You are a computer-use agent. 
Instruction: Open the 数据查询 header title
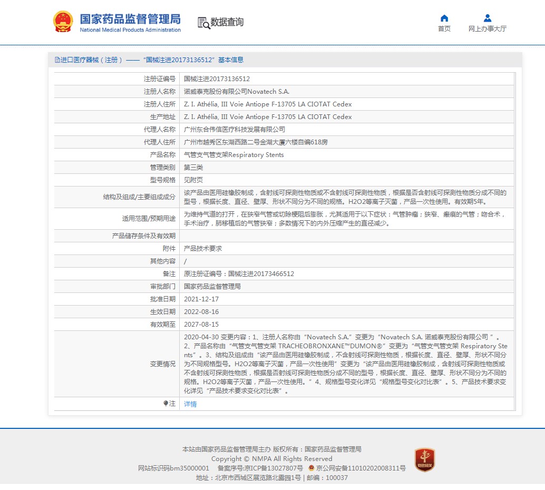pos(227,22)
